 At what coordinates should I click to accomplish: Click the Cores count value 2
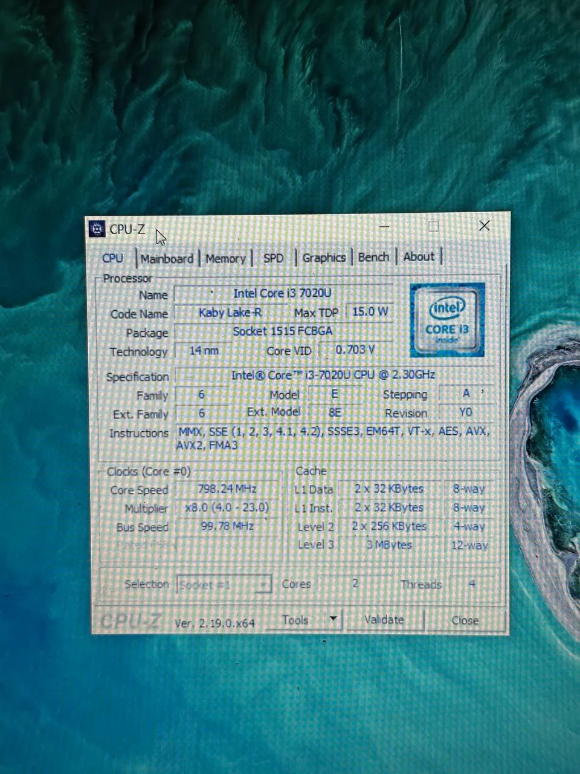pyautogui.click(x=355, y=584)
